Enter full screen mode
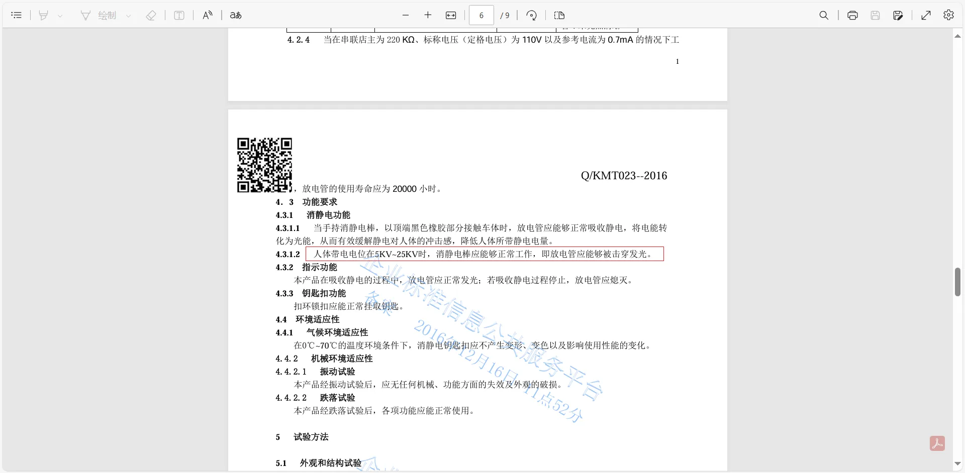Image resolution: width=965 pixels, height=473 pixels. click(926, 15)
